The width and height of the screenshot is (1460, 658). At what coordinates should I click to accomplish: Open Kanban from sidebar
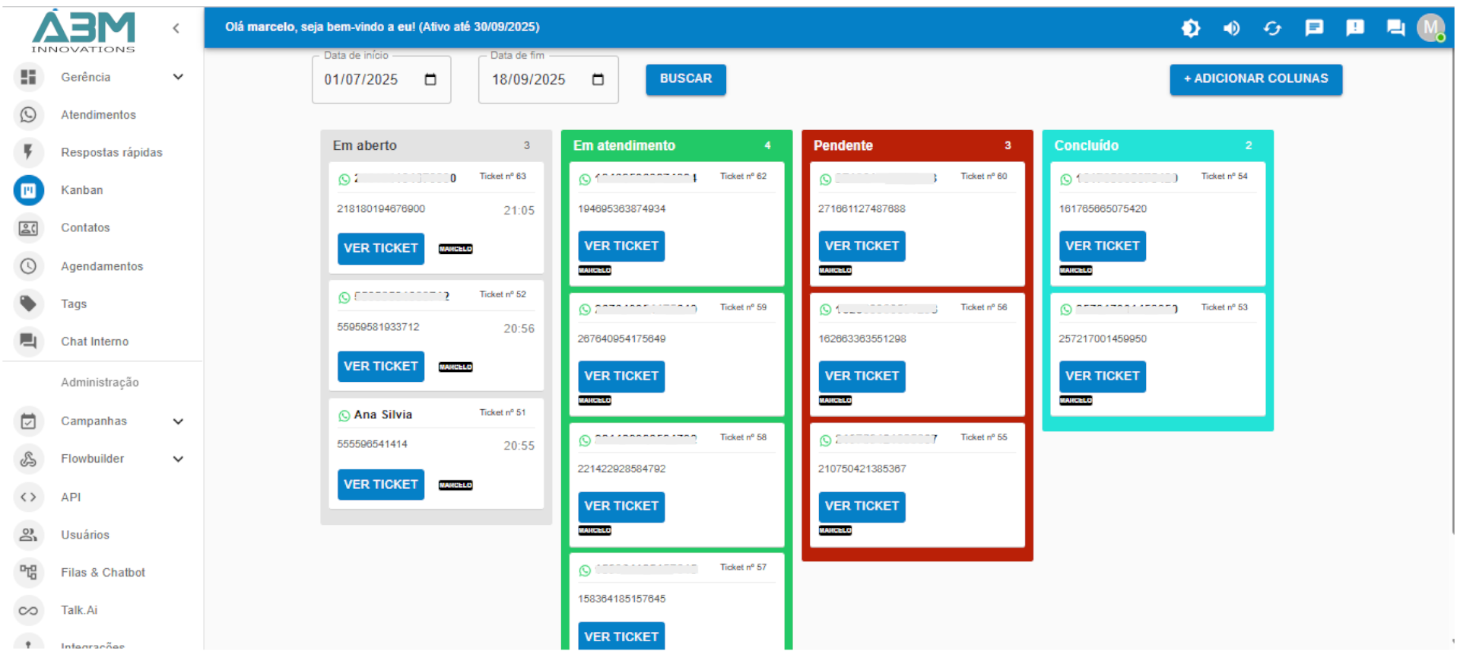[29, 190]
